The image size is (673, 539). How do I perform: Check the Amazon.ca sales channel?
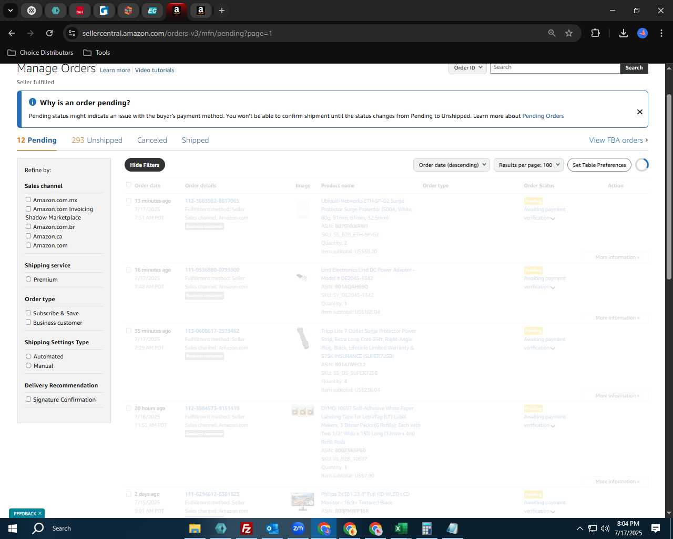(28, 236)
